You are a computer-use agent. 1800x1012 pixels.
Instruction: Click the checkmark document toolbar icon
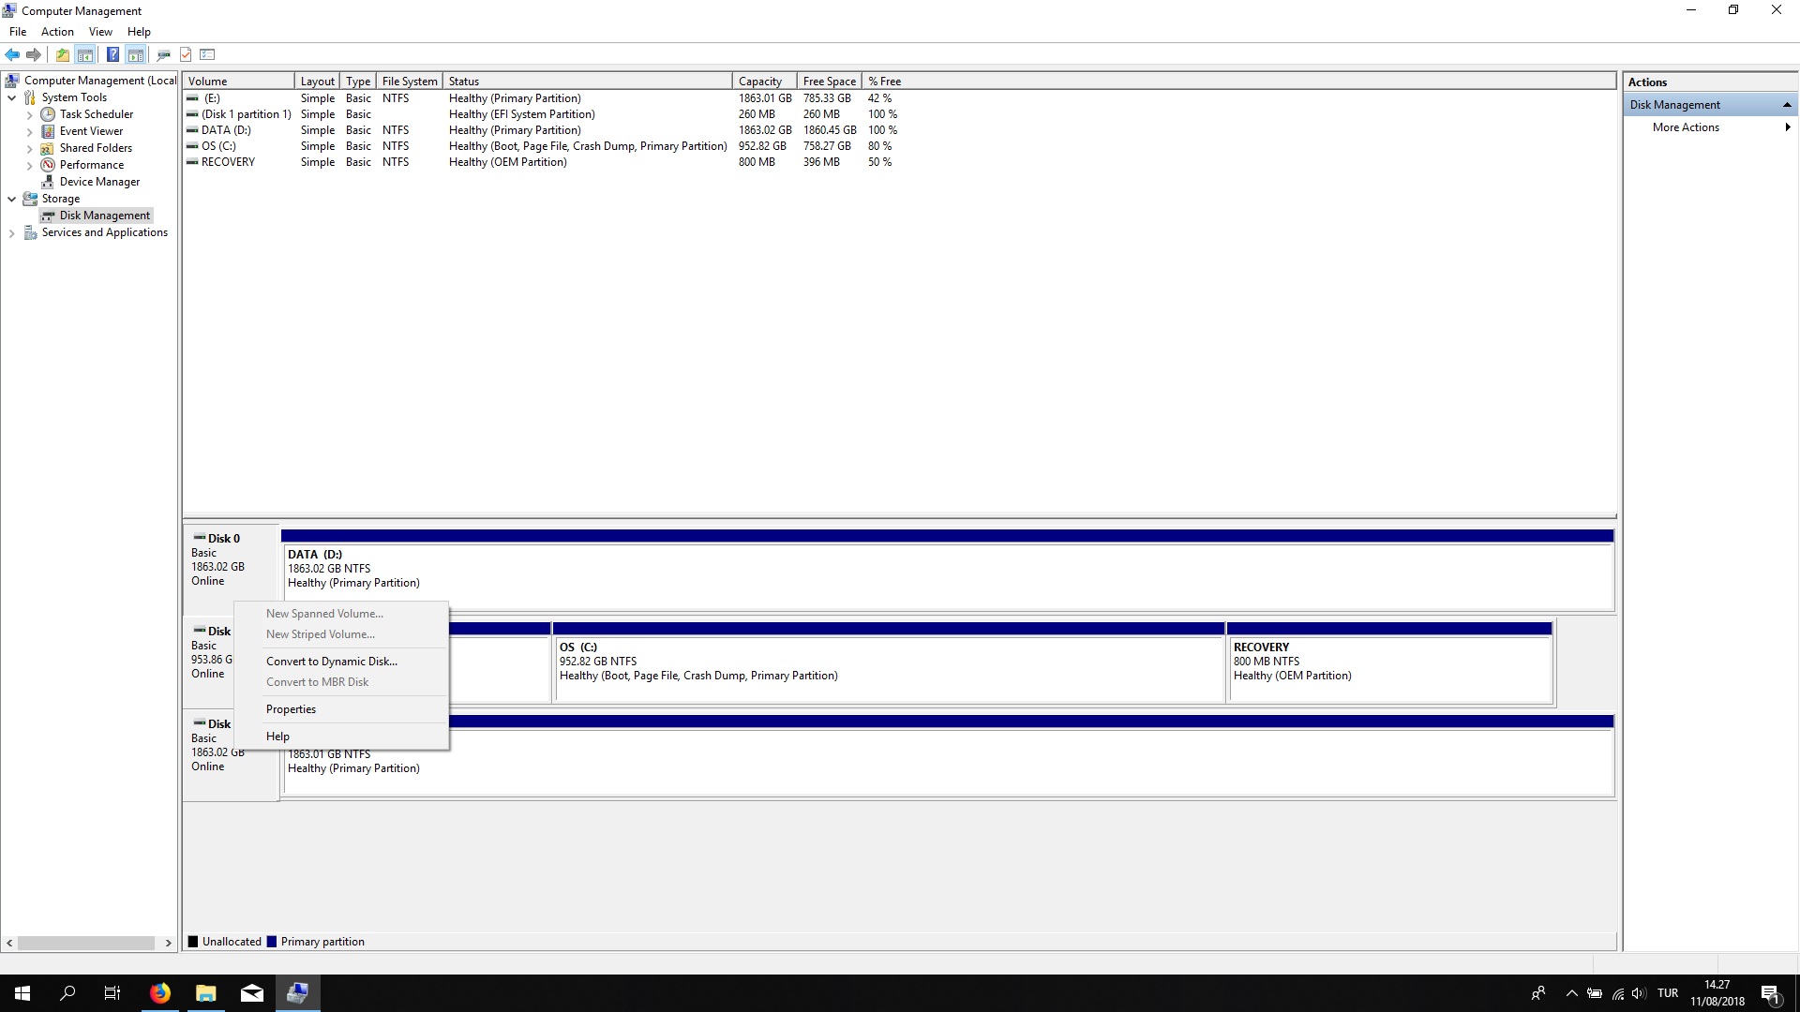(186, 54)
